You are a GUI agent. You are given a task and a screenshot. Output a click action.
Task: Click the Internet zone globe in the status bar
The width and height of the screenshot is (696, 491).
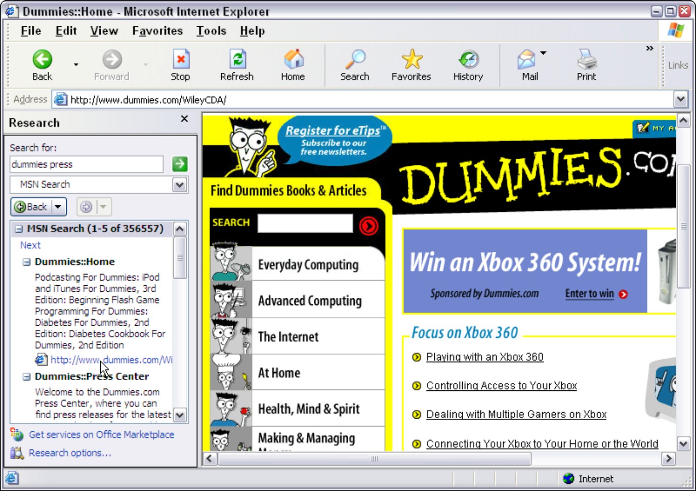point(568,478)
